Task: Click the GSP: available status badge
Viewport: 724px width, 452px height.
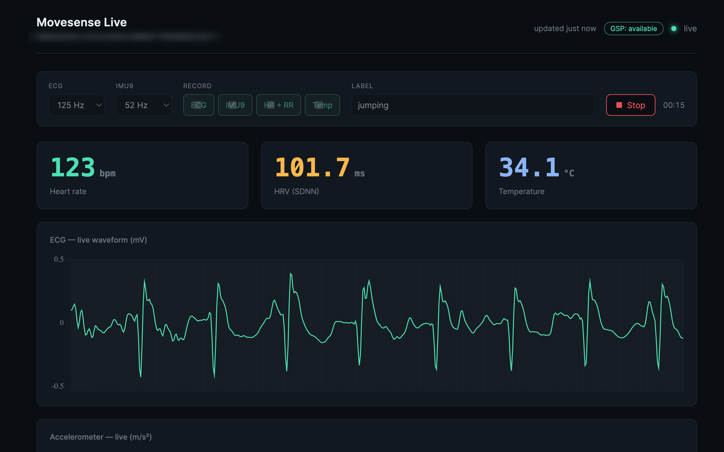Action: tap(633, 29)
